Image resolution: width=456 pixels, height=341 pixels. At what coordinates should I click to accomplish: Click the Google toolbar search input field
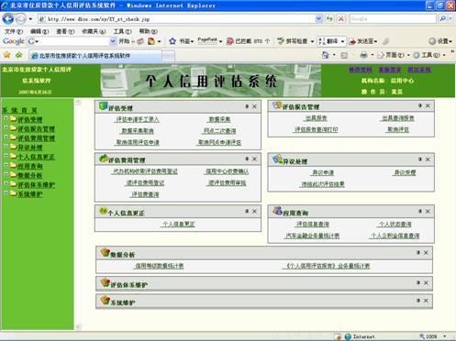coord(73,41)
